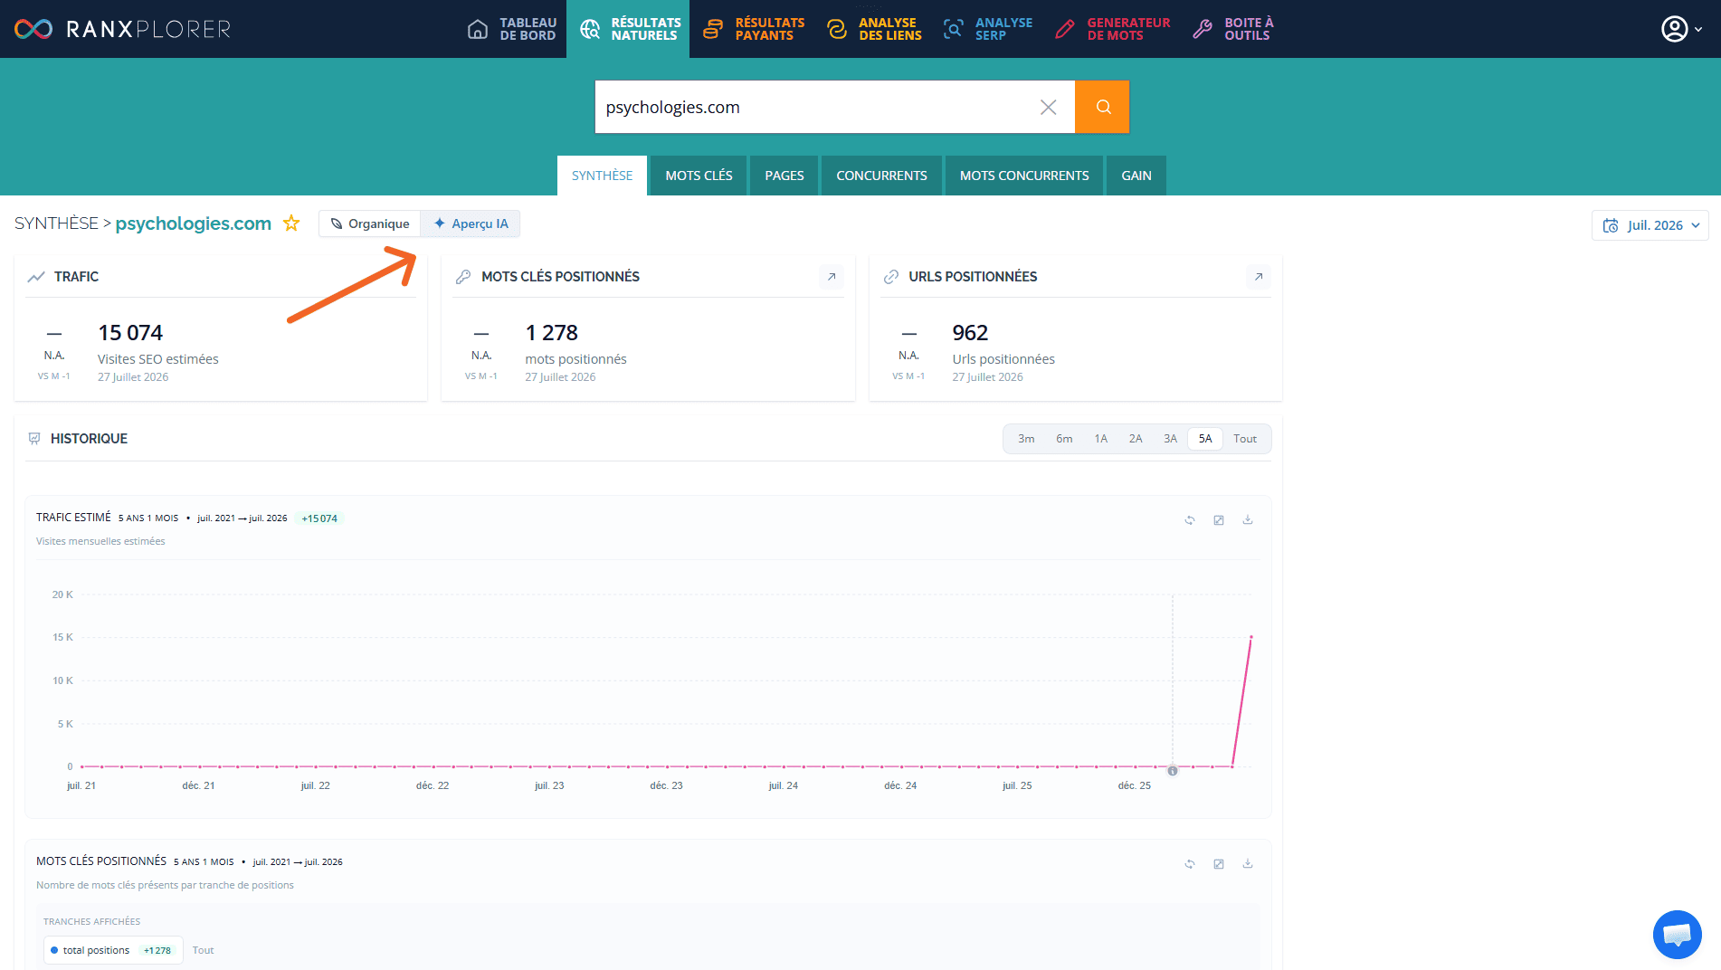This screenshot has width=1721, height=970.
Task: Open Boîte à outils menu
Action: [1233, 29]
